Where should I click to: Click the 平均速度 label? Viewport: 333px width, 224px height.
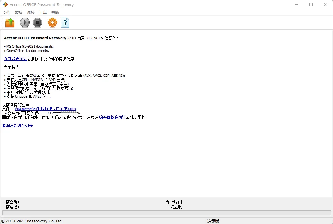(x=175, y=207)
